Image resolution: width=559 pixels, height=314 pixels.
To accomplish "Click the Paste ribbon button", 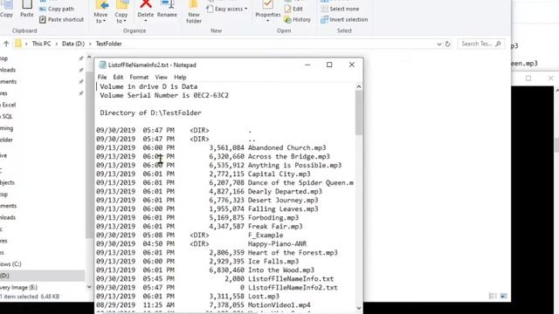I will click(x=27, y=10).
